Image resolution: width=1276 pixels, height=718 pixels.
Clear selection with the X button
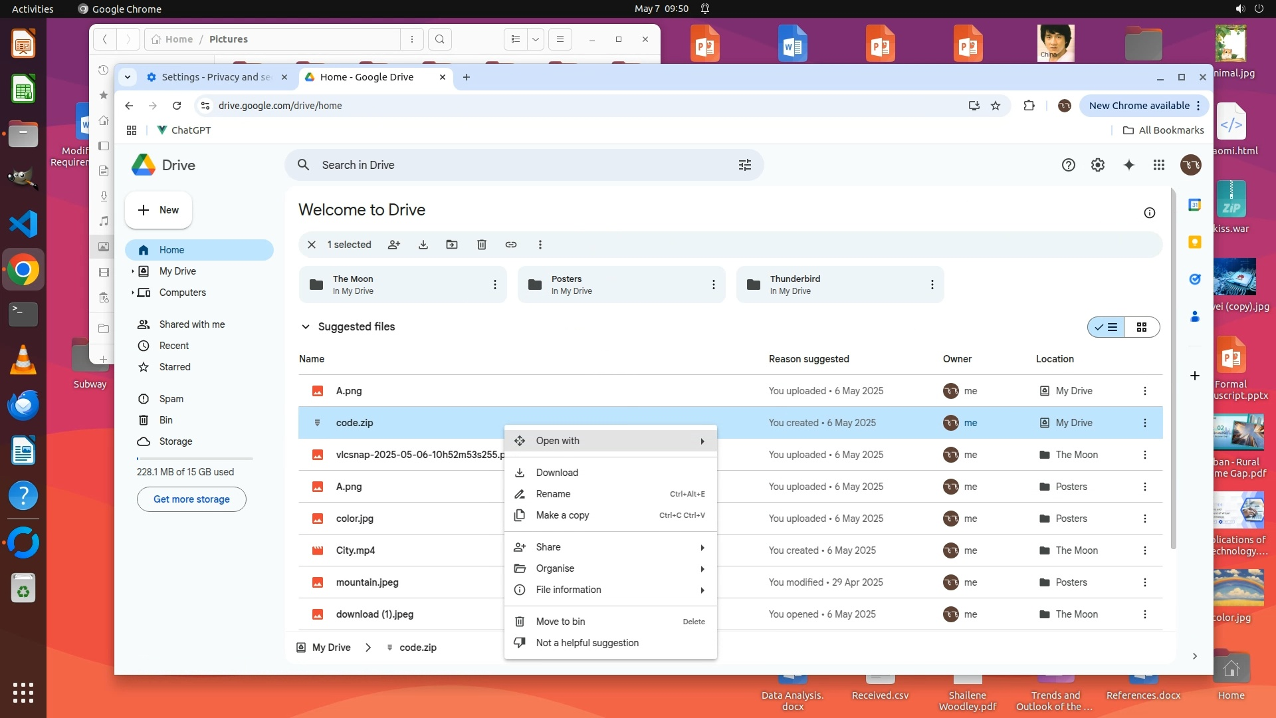point(311,245)
